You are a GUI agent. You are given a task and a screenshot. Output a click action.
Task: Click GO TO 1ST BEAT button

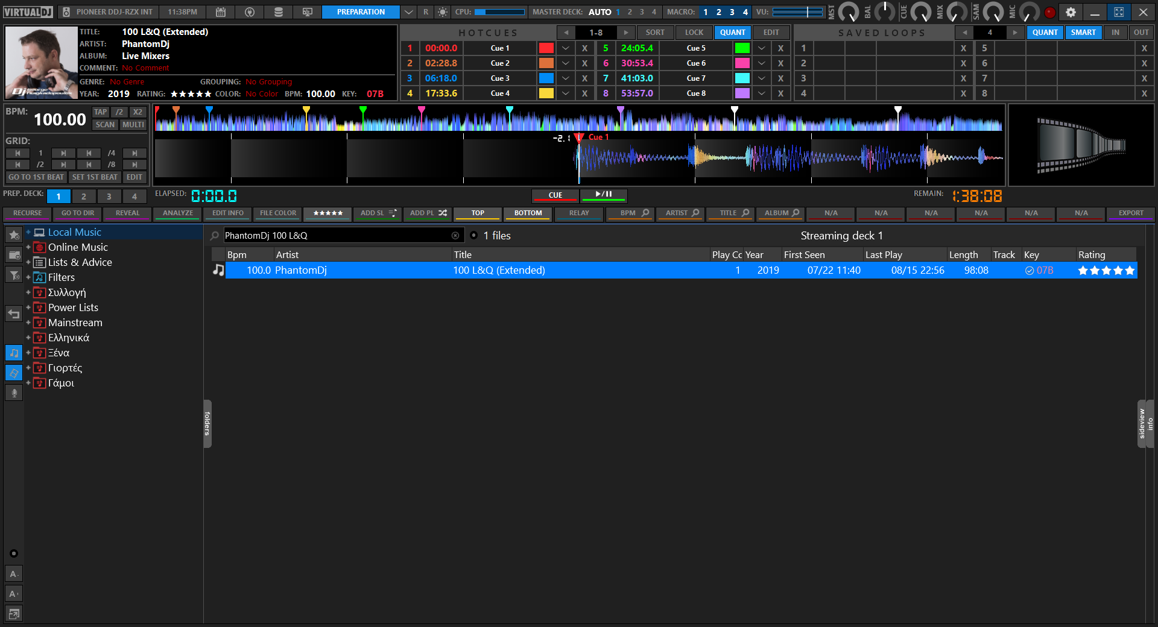coord(36,177)
